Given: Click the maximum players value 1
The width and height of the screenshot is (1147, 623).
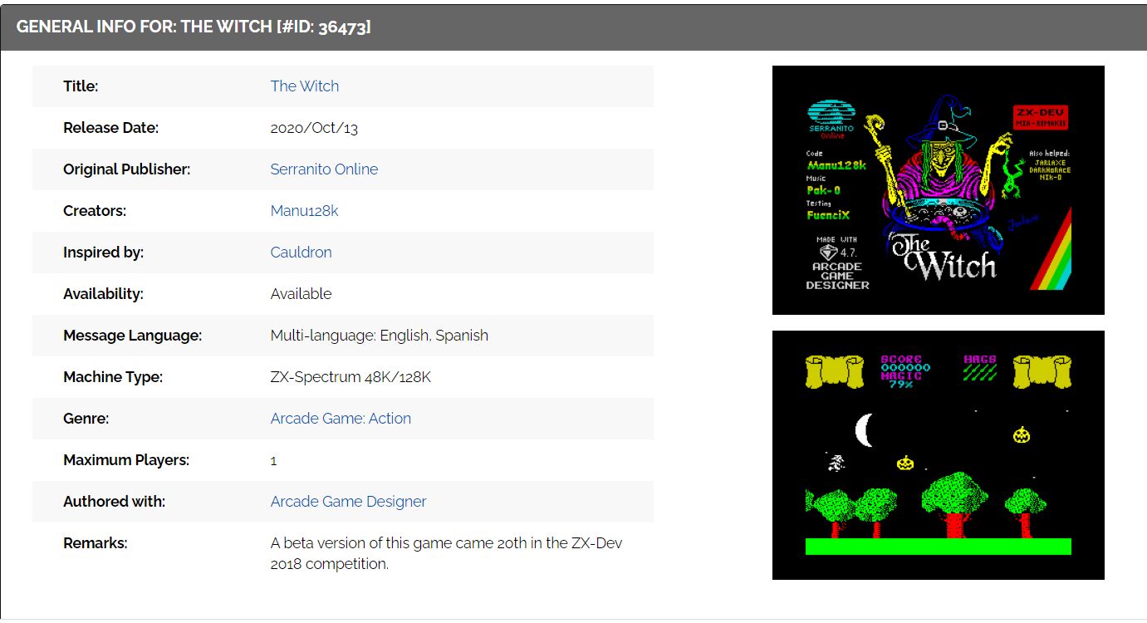Looking at the screenshot, I should tap(274, 460).
